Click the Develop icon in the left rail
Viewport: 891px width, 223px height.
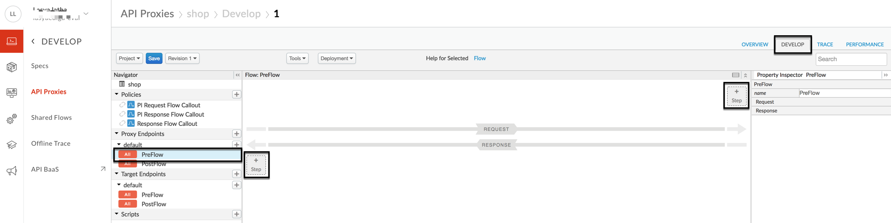click(x=12, y=42)
